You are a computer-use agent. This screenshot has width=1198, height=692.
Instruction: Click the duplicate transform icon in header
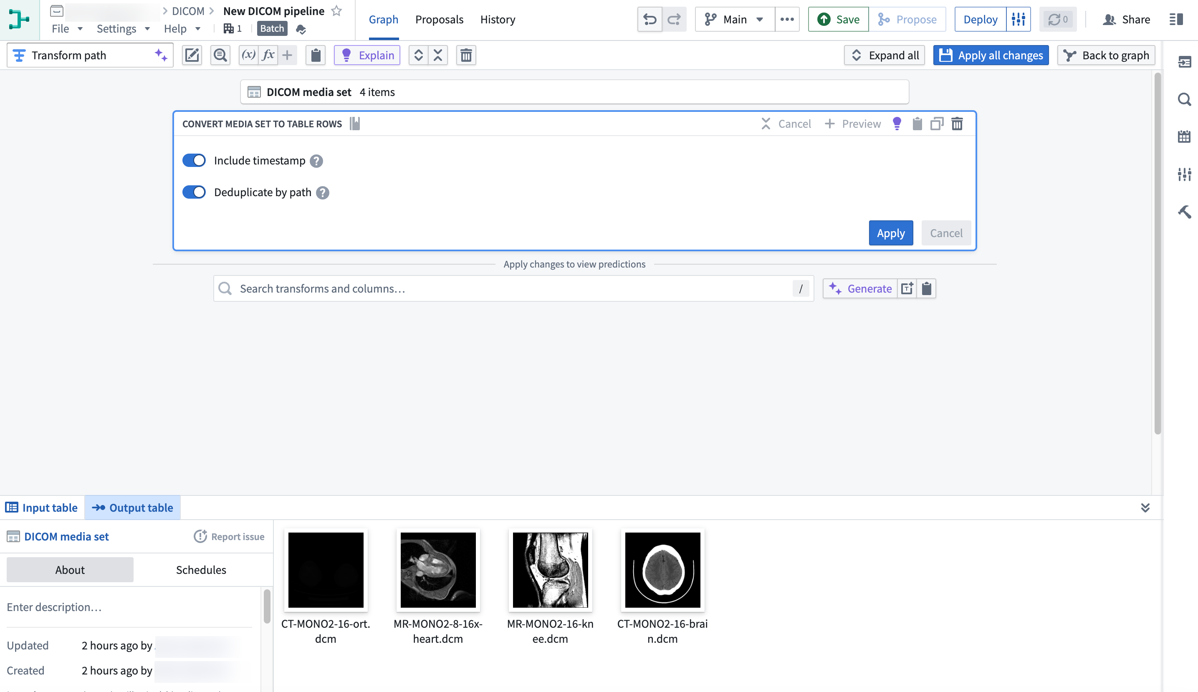coord(937,124)
